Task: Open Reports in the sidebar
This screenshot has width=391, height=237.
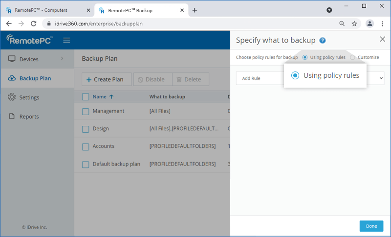Action: [29, 117]
